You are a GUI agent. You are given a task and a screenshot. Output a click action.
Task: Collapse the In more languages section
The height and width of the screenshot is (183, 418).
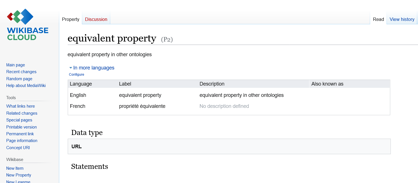[92, 68]
